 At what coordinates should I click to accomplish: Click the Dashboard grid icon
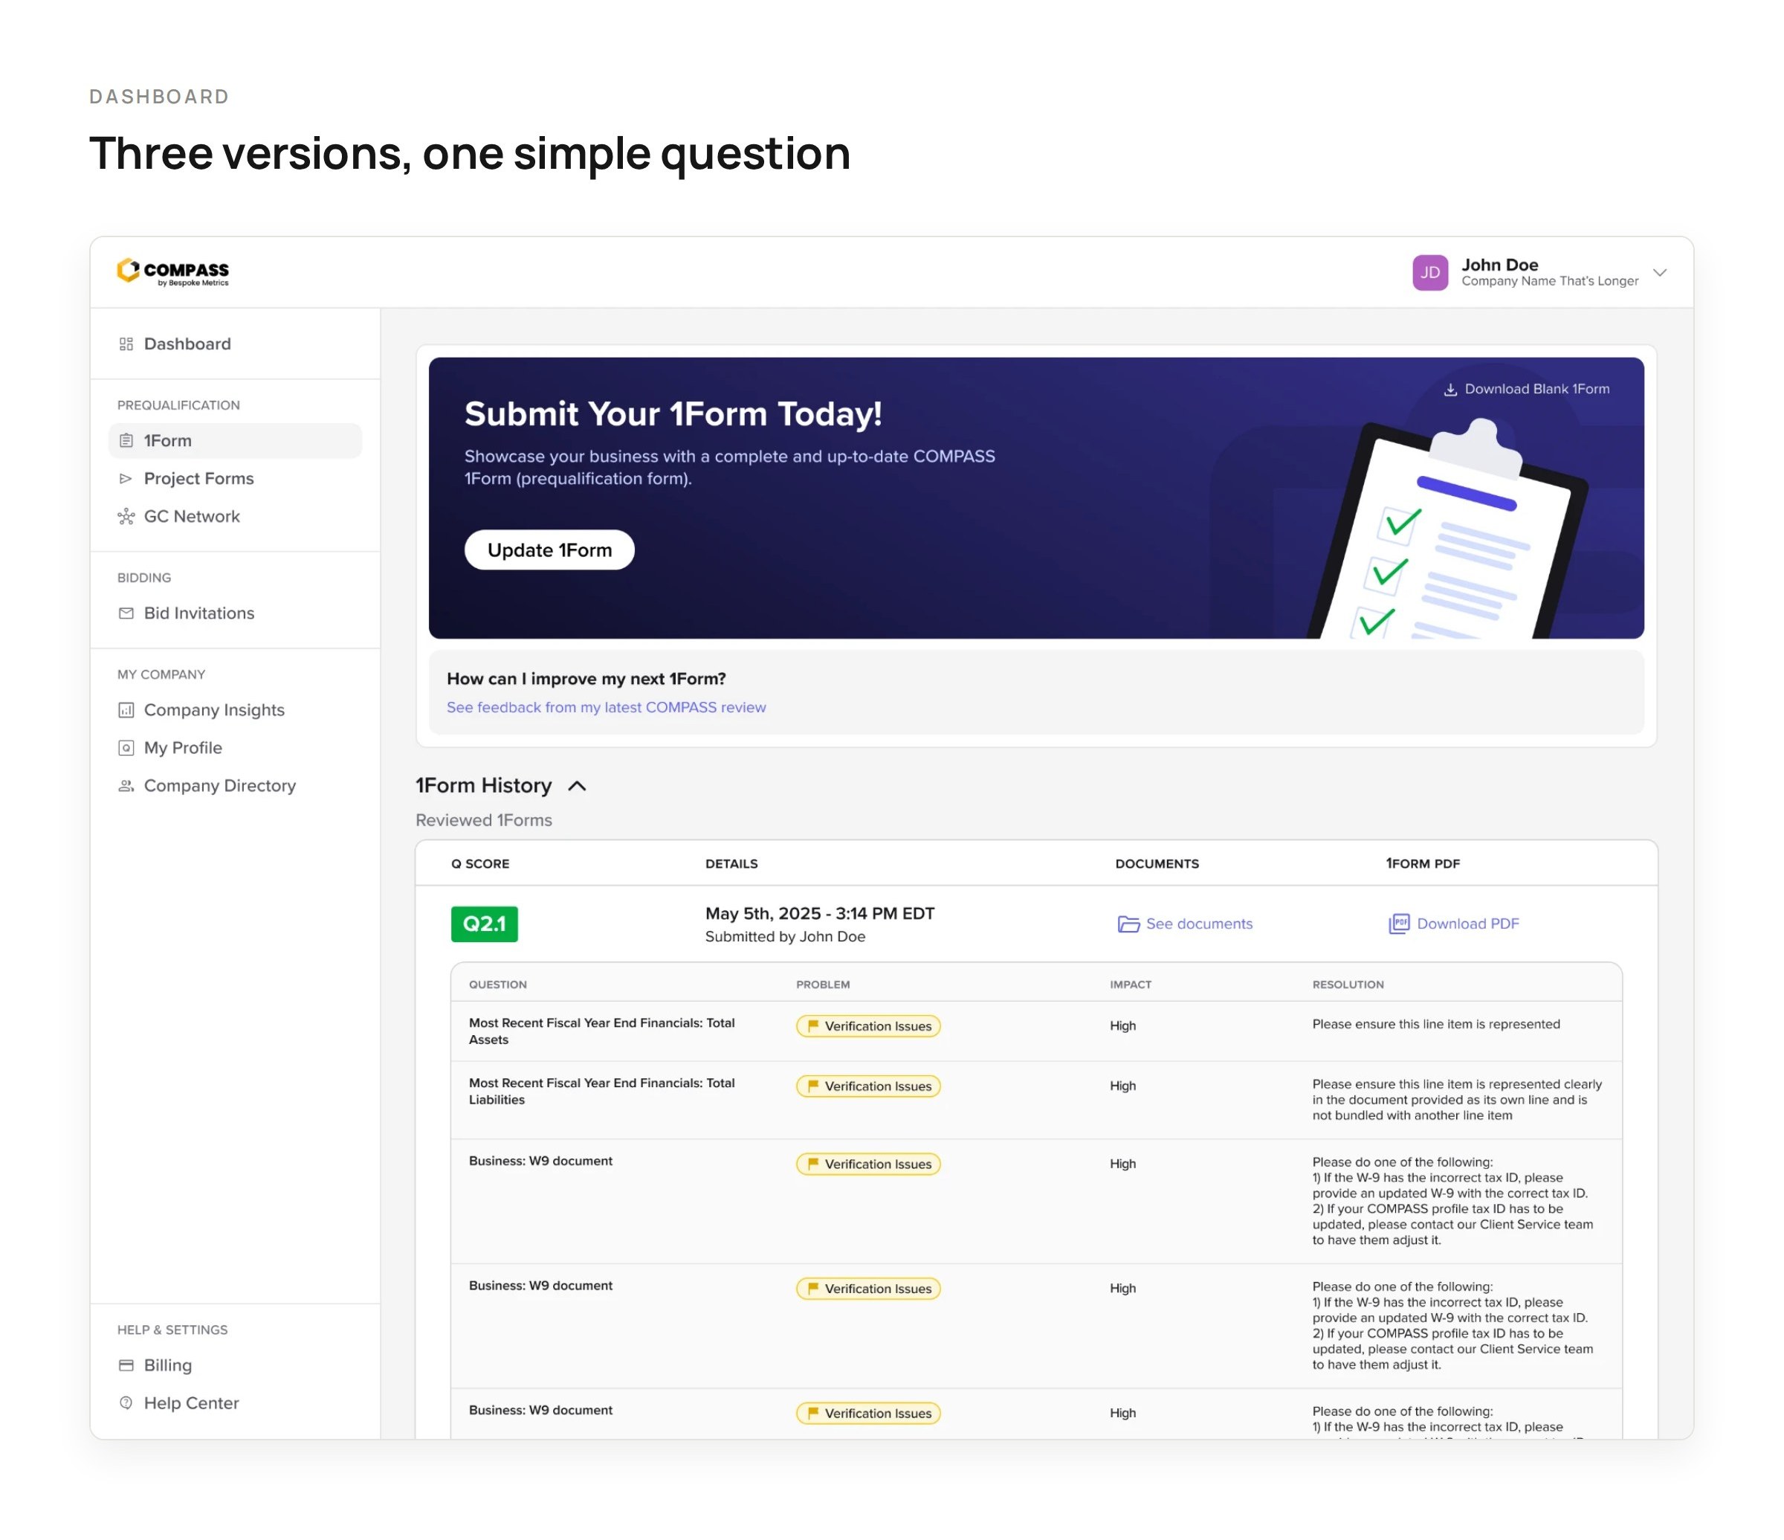(126, 344)
